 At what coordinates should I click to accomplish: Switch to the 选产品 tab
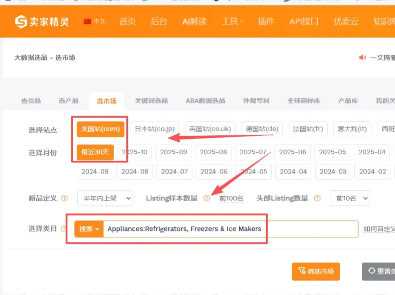click(x=68, y=101)
